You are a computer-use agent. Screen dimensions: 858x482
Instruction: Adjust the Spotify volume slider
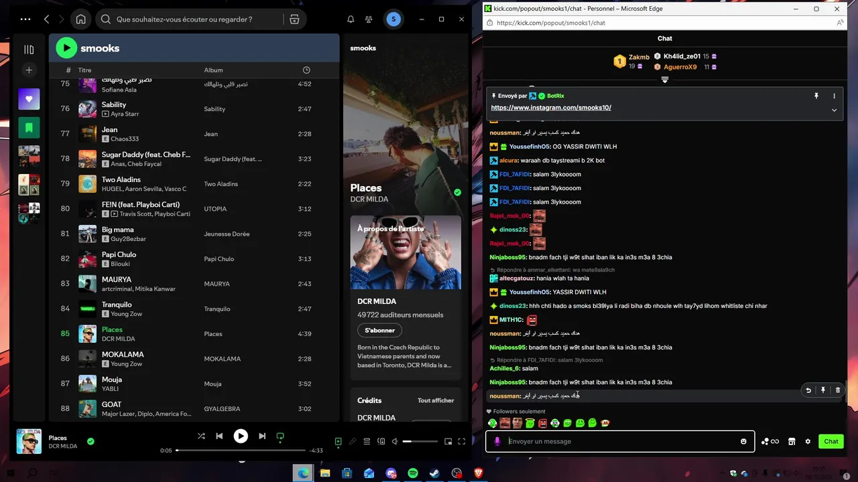[x=420, y=441]
